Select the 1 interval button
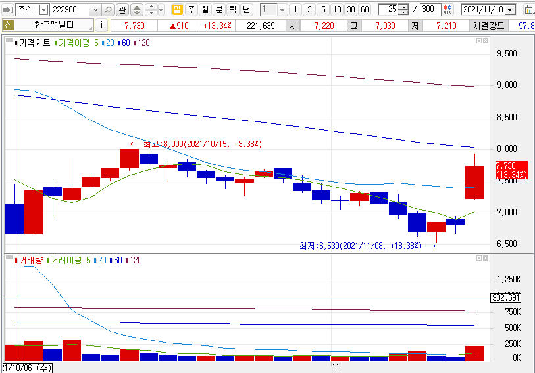 click(295, 10)
